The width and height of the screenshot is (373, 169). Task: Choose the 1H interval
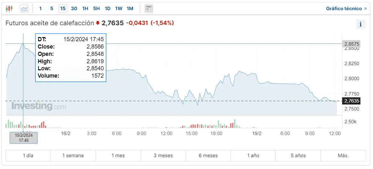pos(85,9)
